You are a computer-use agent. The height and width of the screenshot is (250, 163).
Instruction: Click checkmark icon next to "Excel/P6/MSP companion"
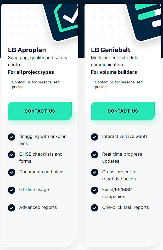click(94, 190)
